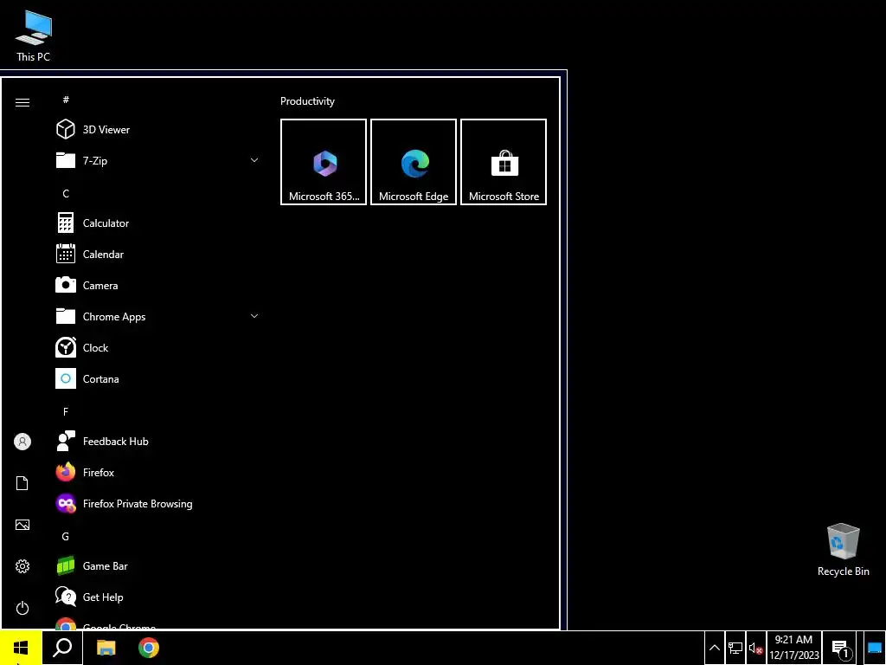Open the Get Help app

click(x=157, y=597)
